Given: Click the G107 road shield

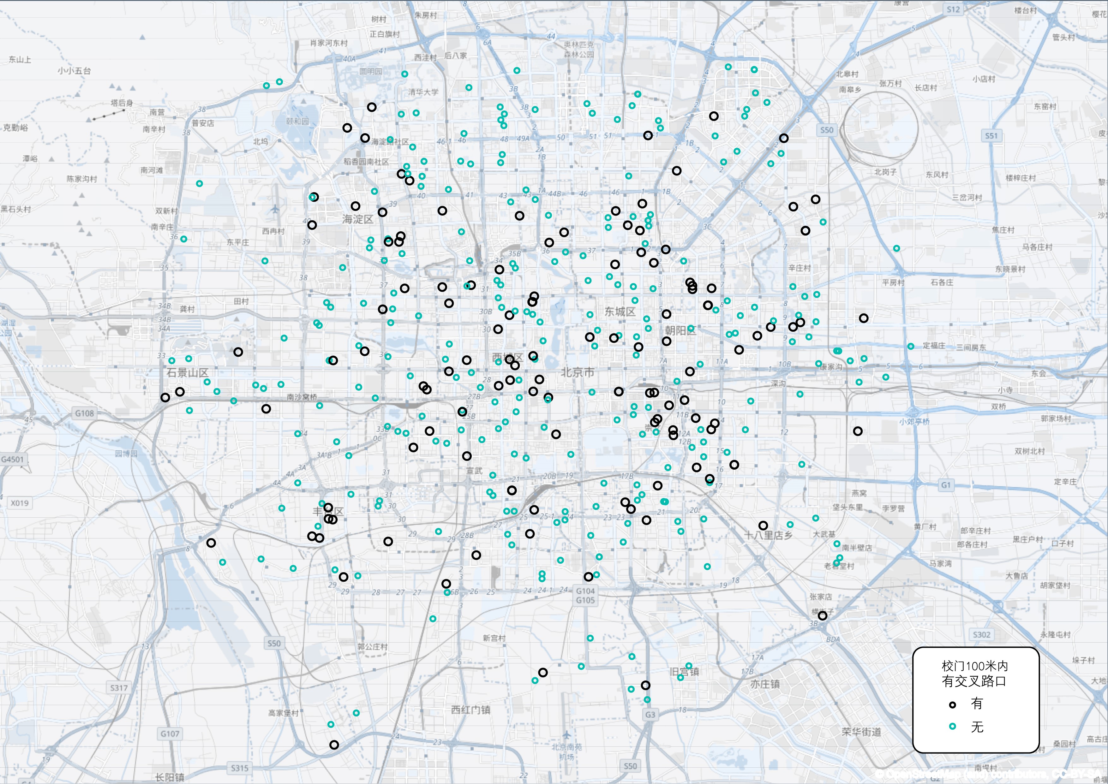Looking at the screenshot, I should point(170,734).
